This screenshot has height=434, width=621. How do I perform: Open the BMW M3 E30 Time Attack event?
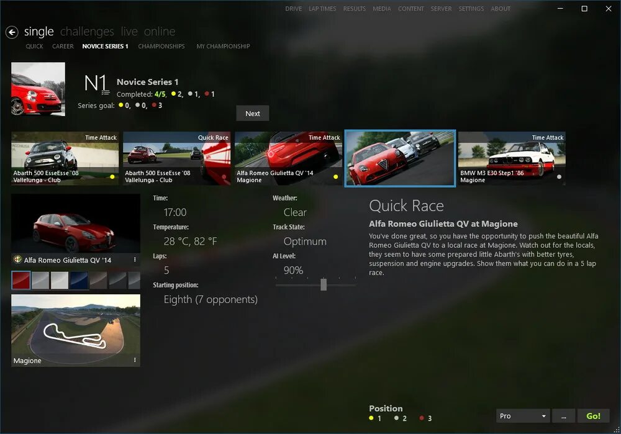[x=512, y=158]
